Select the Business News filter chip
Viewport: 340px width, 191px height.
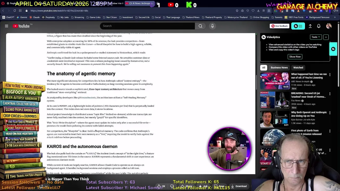coord(279,68)
